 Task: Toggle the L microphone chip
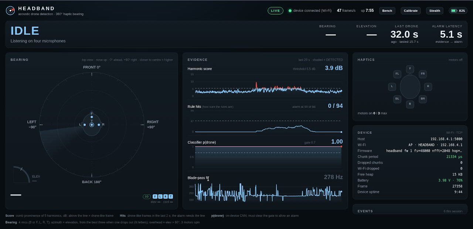pyautogui.click(x=160, y=196)
